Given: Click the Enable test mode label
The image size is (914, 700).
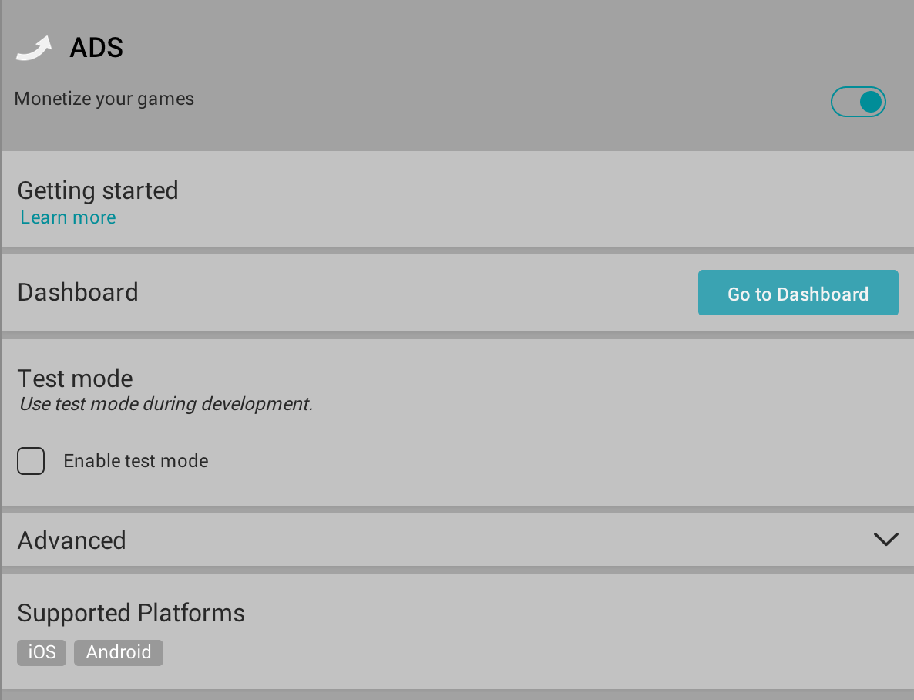Looking at the screenshot, I should (136, 461).
